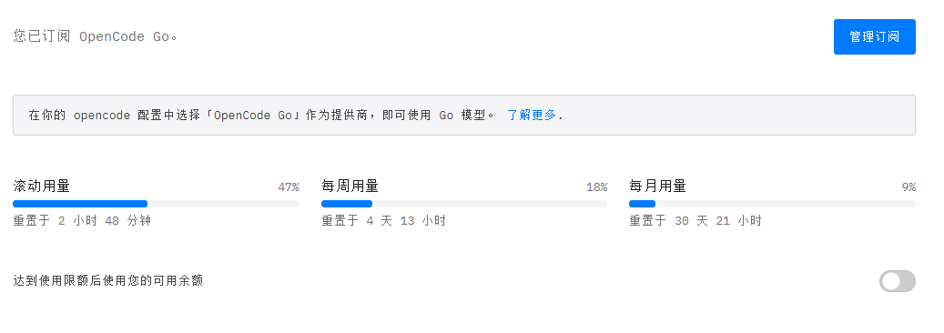Click the 重置于 2 小时 48 分钟 text
This screenshot has height=333, width=944.
82,221
